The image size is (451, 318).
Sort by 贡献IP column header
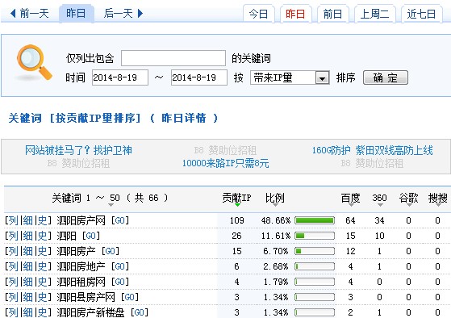point(236,198)
